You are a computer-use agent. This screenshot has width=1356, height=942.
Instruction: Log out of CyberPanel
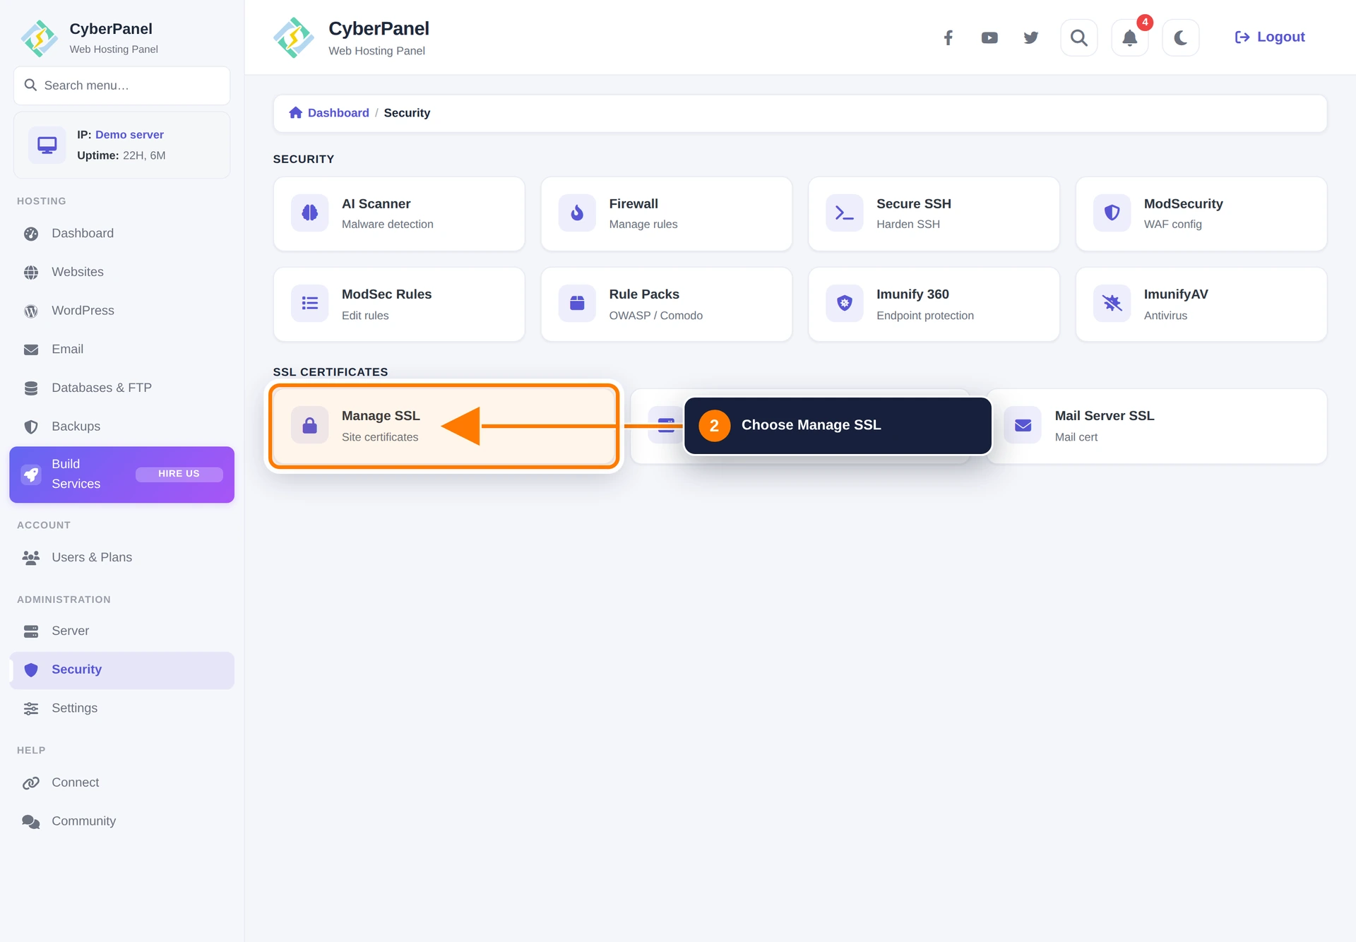(1270, 37)
